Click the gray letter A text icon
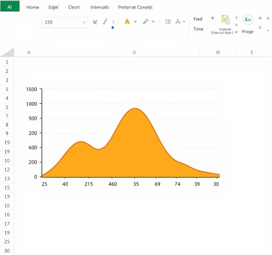272x255 pixels. 177,22
